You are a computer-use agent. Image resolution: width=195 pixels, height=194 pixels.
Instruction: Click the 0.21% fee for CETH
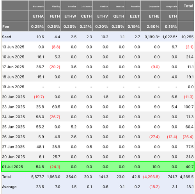click(x=86, y=27)
